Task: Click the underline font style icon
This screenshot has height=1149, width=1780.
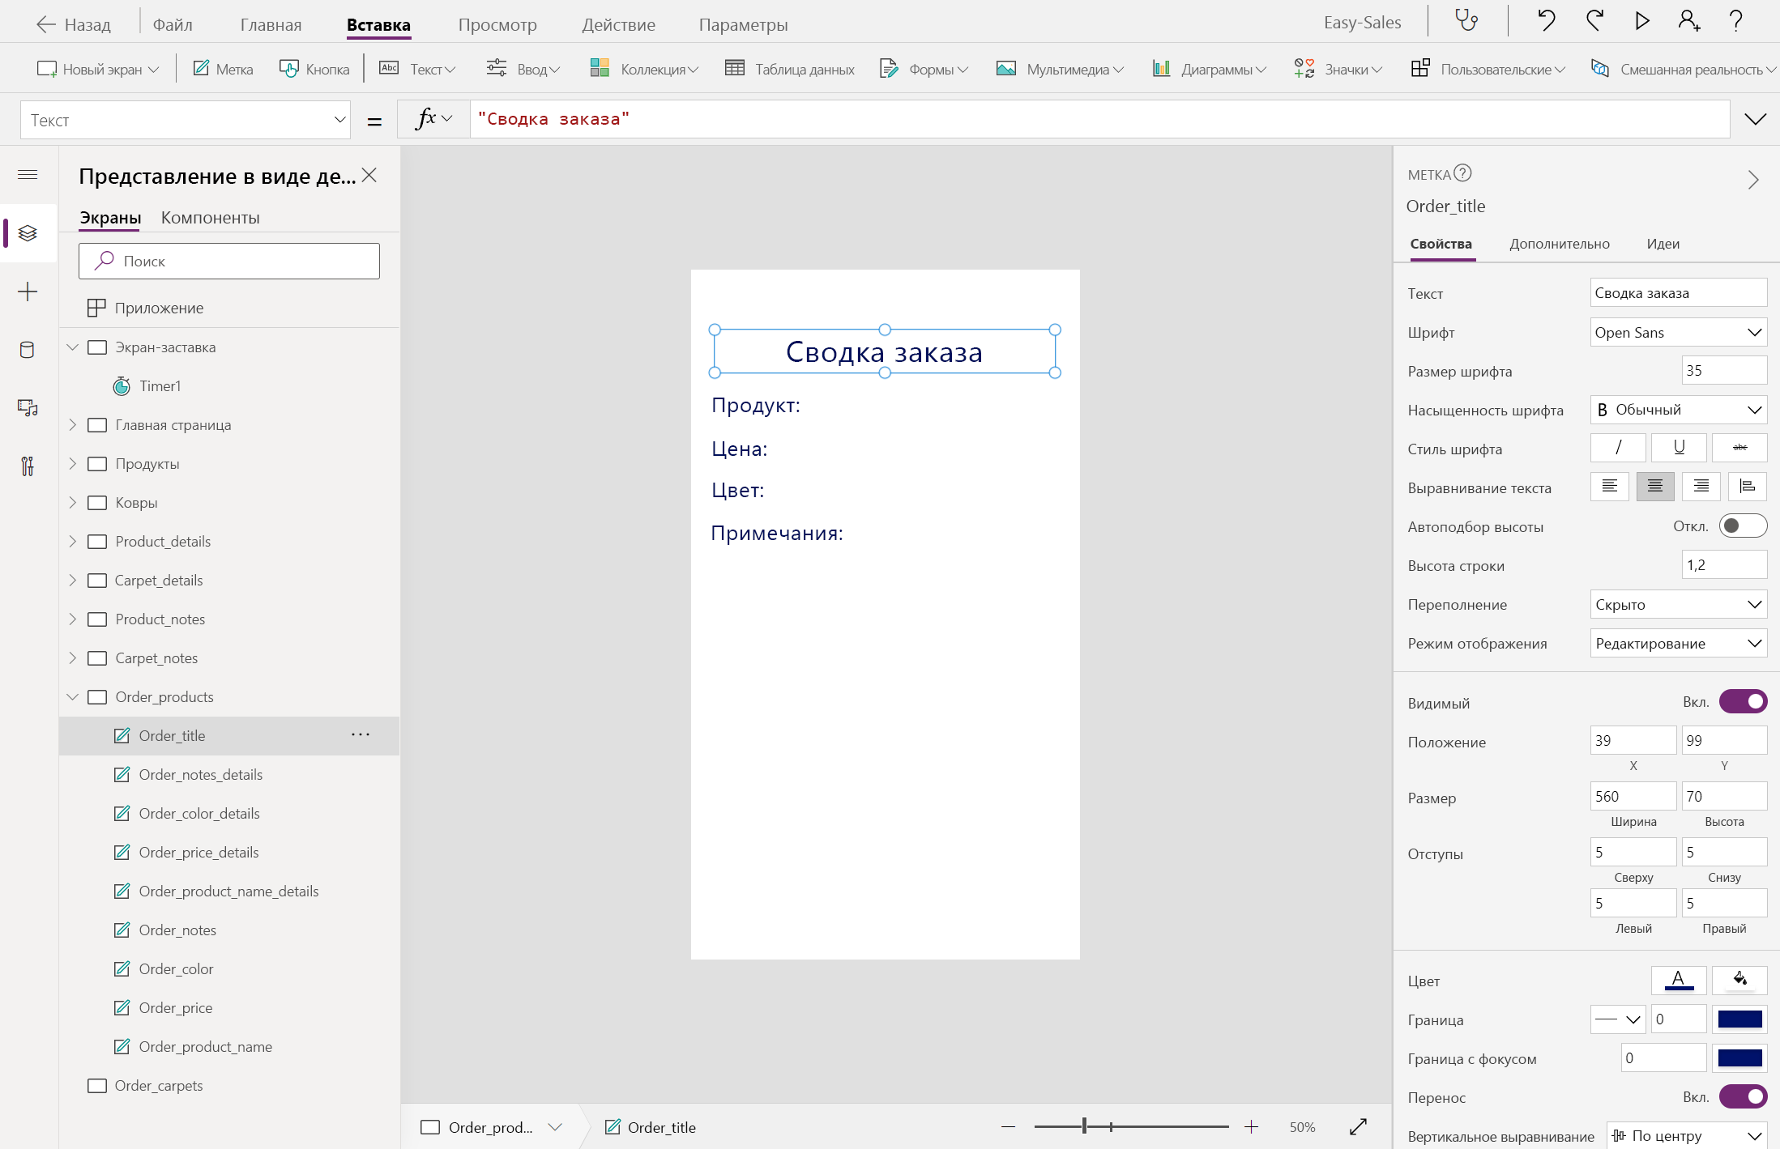Action: click(x=1679, y=448)
